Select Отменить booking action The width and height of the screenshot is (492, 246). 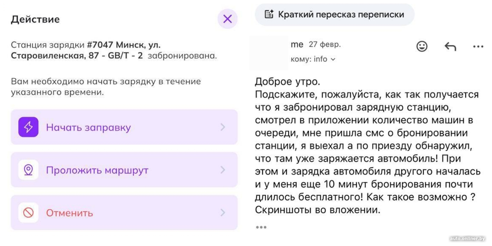pos(70,213)
